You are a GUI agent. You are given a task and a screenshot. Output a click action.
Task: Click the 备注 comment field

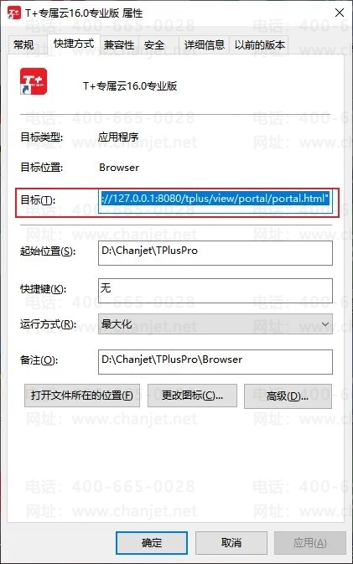point(215,362)
